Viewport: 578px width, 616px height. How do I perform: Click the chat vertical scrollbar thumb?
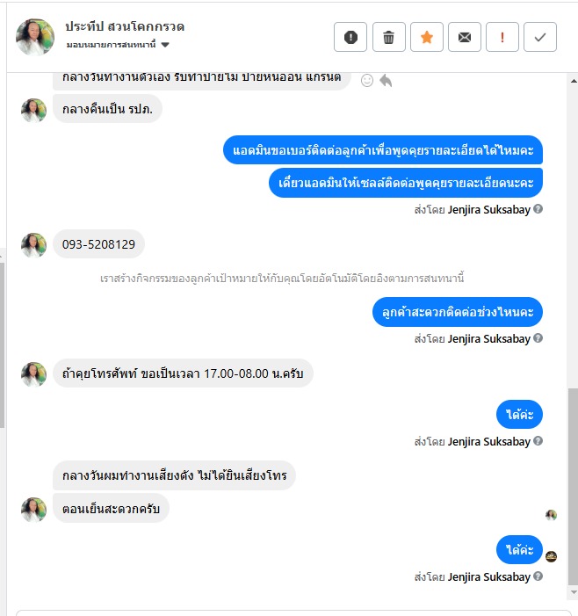point(573,487)
